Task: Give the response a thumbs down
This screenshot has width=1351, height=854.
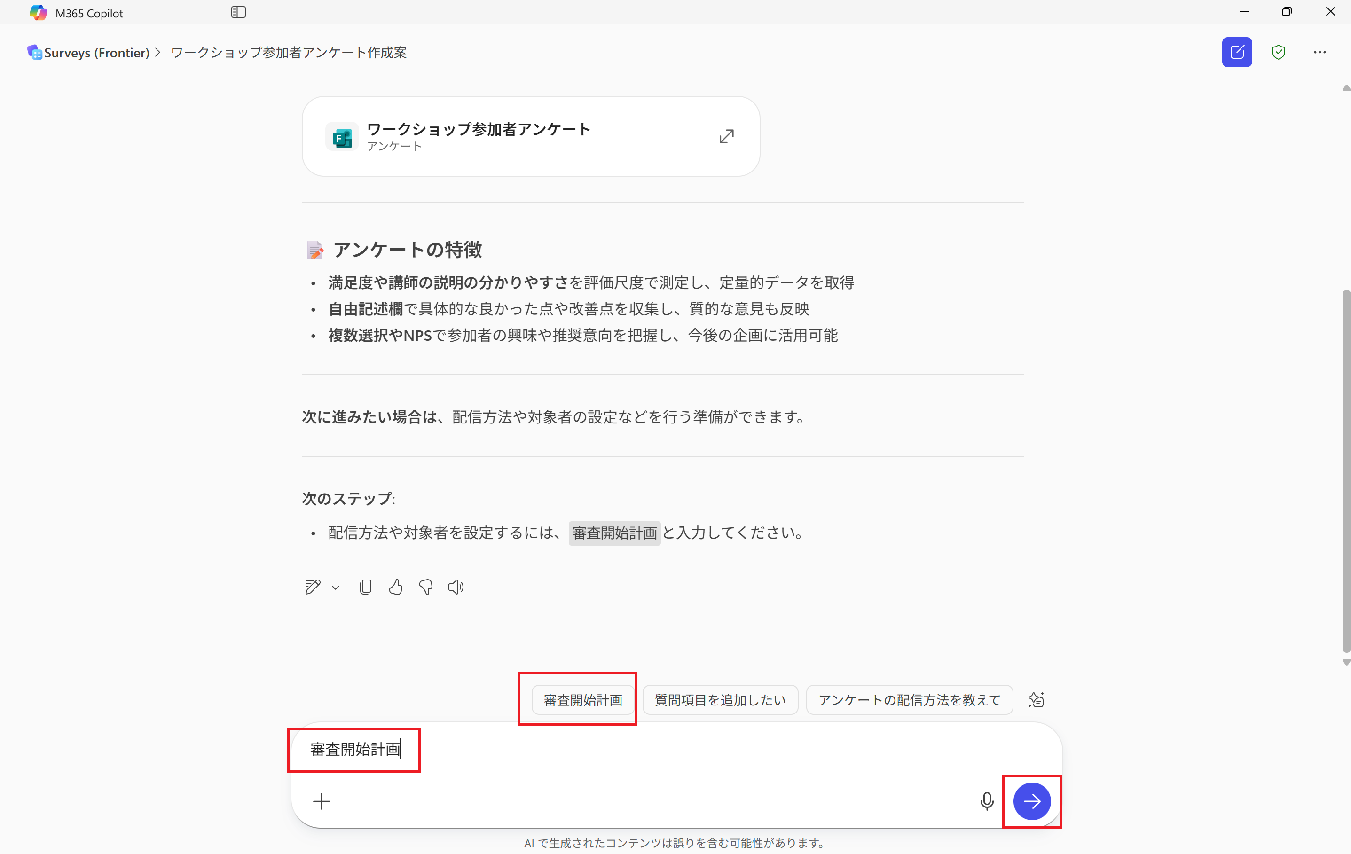Action: coord(426,587)
